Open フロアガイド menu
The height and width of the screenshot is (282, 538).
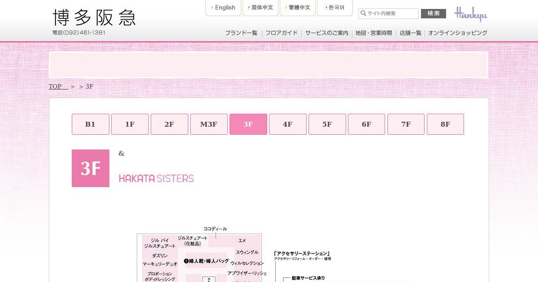pyautogui.click(x=282, y=33)
